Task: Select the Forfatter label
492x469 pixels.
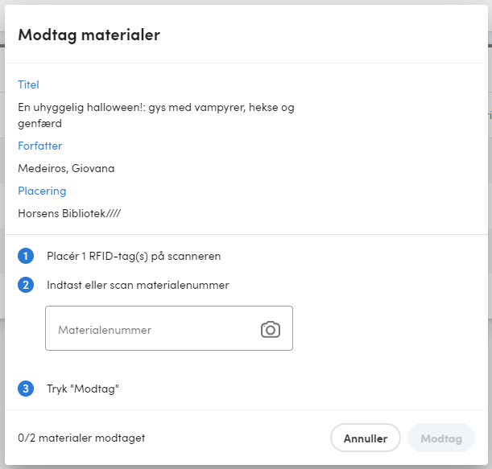Action: click(x=39, y=146)
